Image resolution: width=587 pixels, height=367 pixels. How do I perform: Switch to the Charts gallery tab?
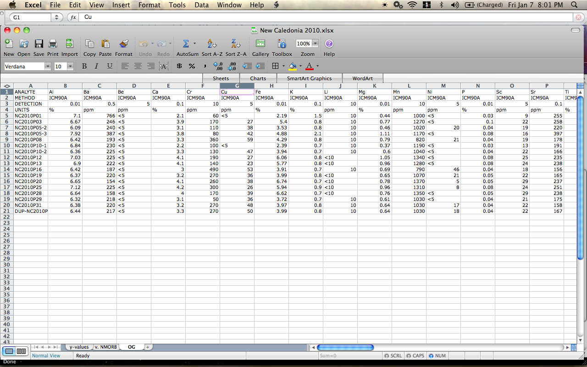[x=257, y=78]
